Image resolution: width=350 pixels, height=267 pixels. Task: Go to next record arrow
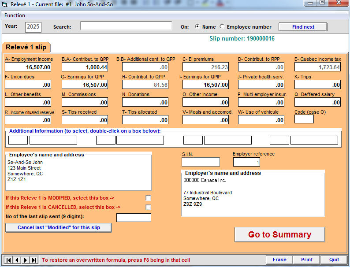[26, 260]
